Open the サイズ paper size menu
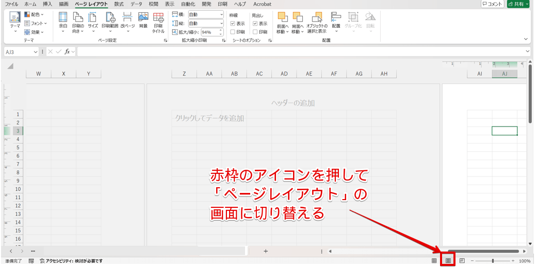Viewport: 537px width, 268px height. point(93,22)
